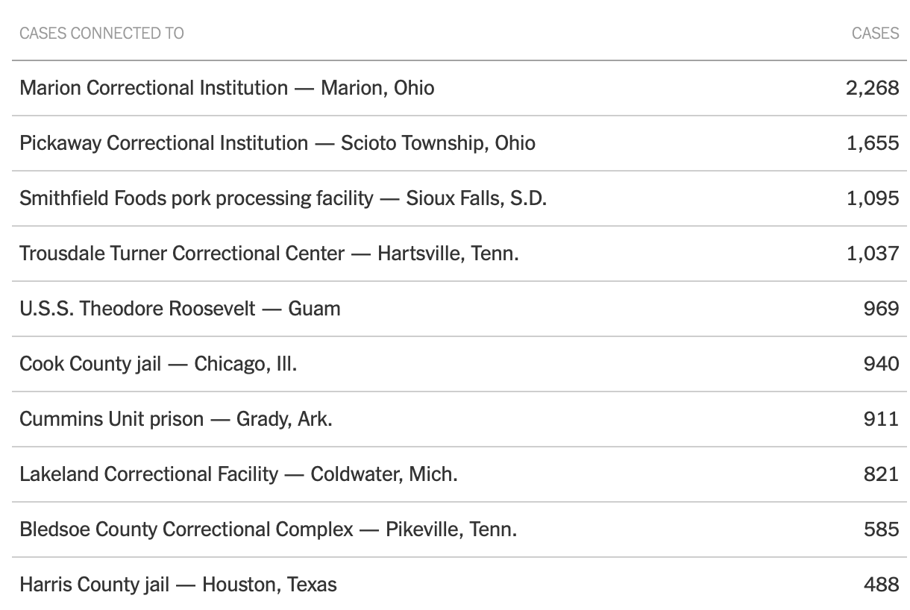Screen dimensions: 910x610
Task: Click the Cummins Unit prison entry
Action: 176,419
